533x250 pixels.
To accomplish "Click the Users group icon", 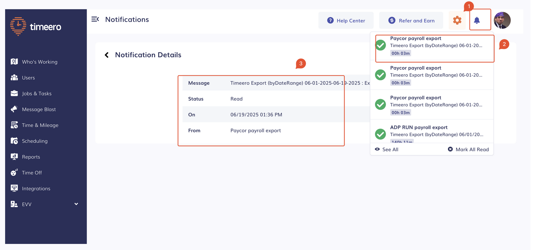I will click(14, 77).
